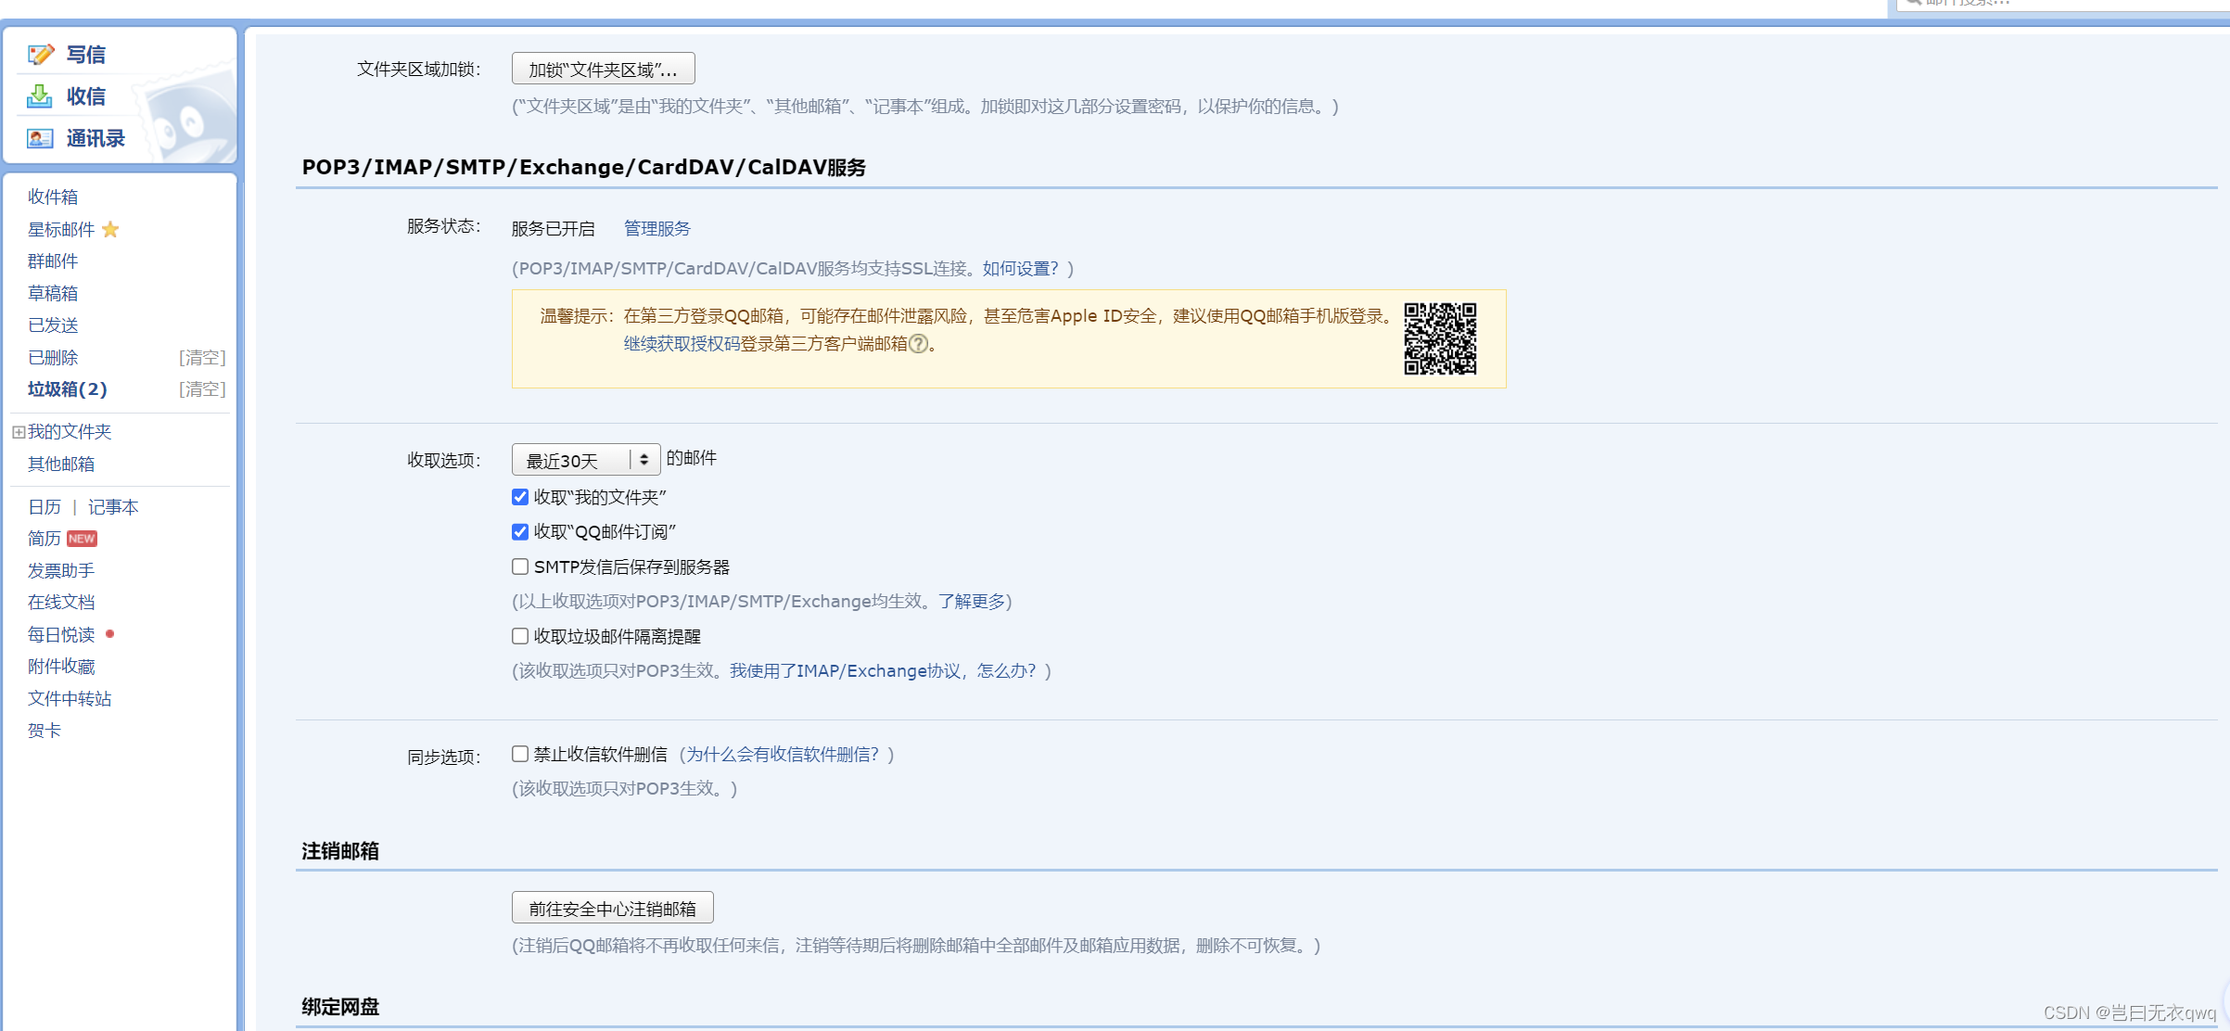The image size is (2230, 1031).
Task: Expand the 我的文件夹 tree node
Action: [18, 432]
